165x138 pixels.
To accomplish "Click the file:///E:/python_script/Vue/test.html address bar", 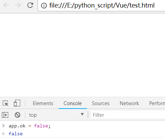I will (102, 5).
